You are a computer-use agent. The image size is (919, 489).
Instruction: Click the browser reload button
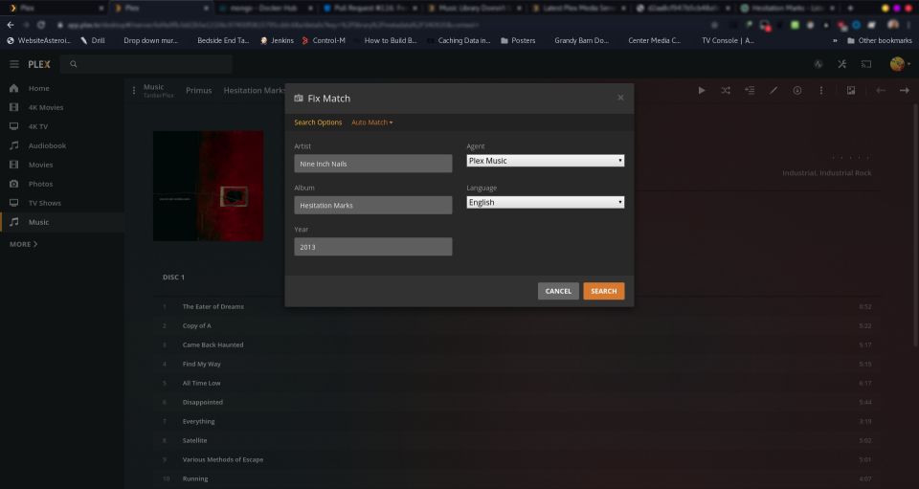pos(41,25)
